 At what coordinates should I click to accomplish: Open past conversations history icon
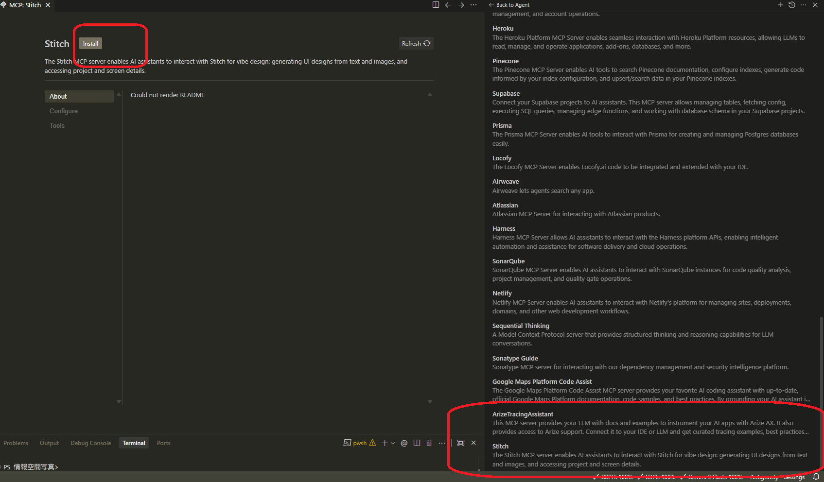[792, 5]
